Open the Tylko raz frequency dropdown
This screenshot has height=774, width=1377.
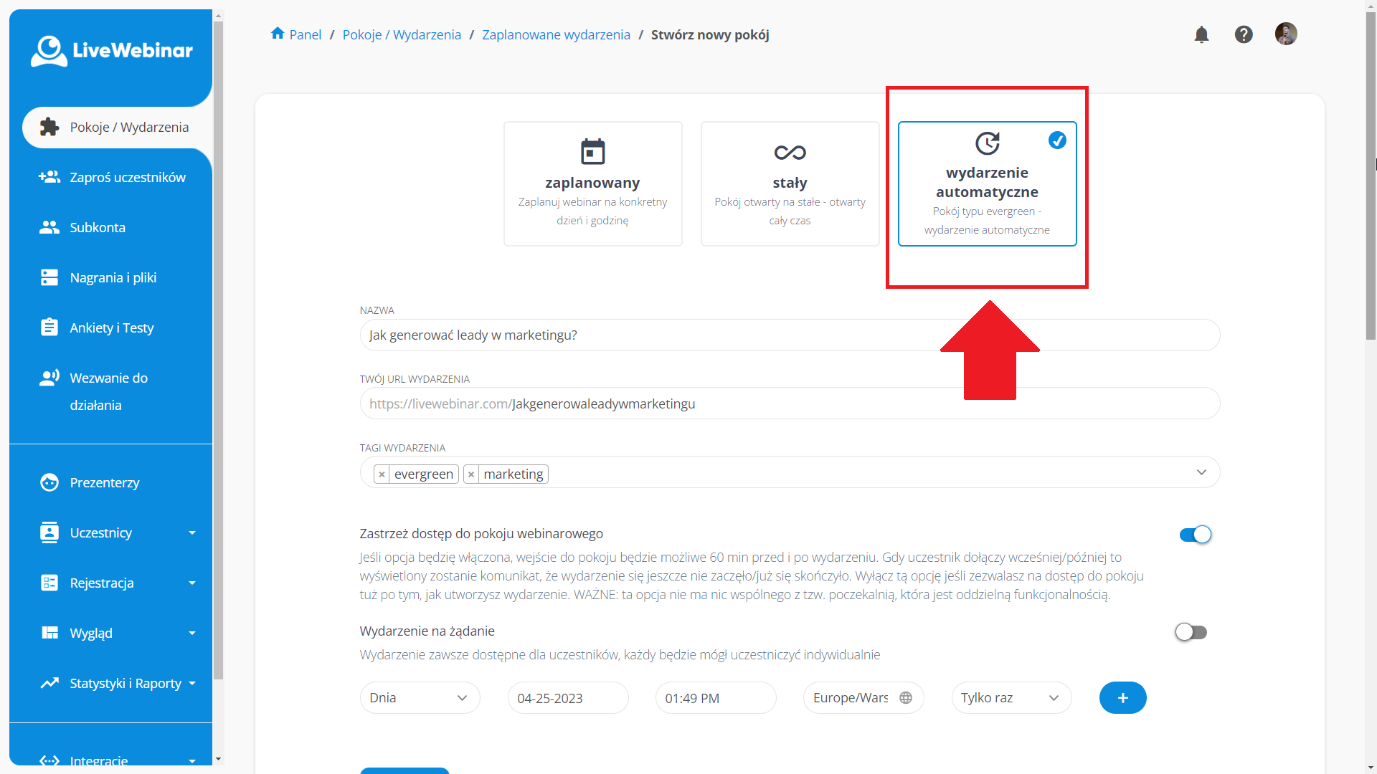[x=1011, y=698]
